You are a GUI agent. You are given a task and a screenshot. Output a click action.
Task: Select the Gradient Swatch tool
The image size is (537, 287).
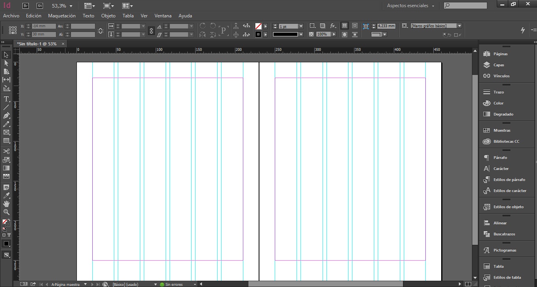point(6,168)
